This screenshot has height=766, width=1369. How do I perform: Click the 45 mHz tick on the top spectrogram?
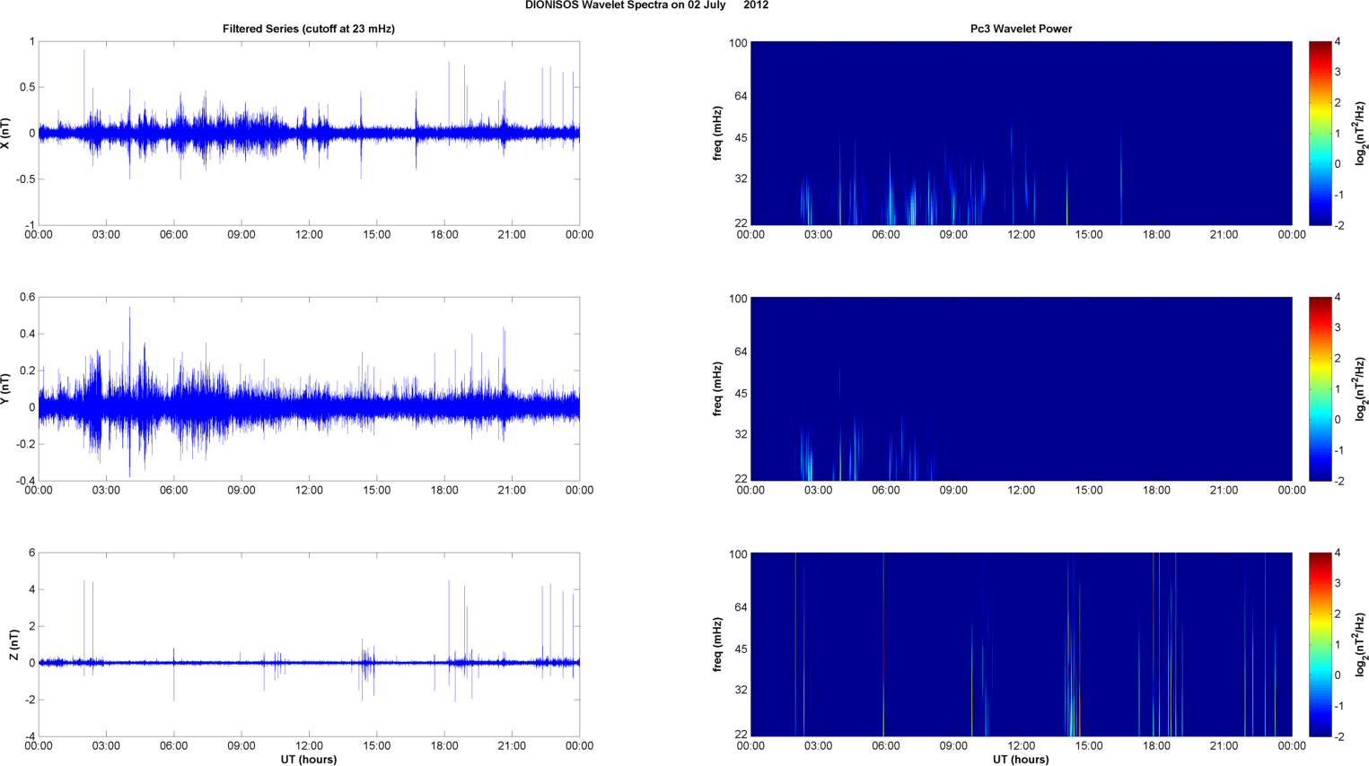point(742,138)
